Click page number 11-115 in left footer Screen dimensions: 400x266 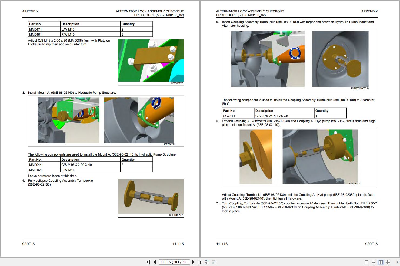pos(178,244)
